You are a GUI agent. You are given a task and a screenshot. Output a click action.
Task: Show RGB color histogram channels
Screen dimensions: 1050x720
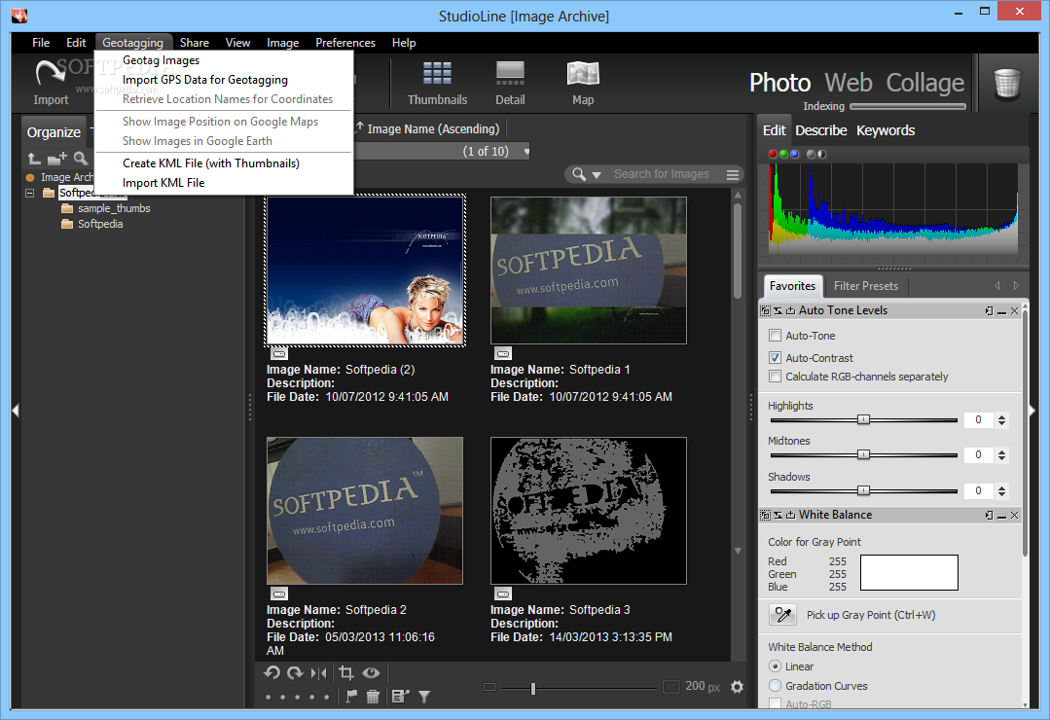point(783,154)
